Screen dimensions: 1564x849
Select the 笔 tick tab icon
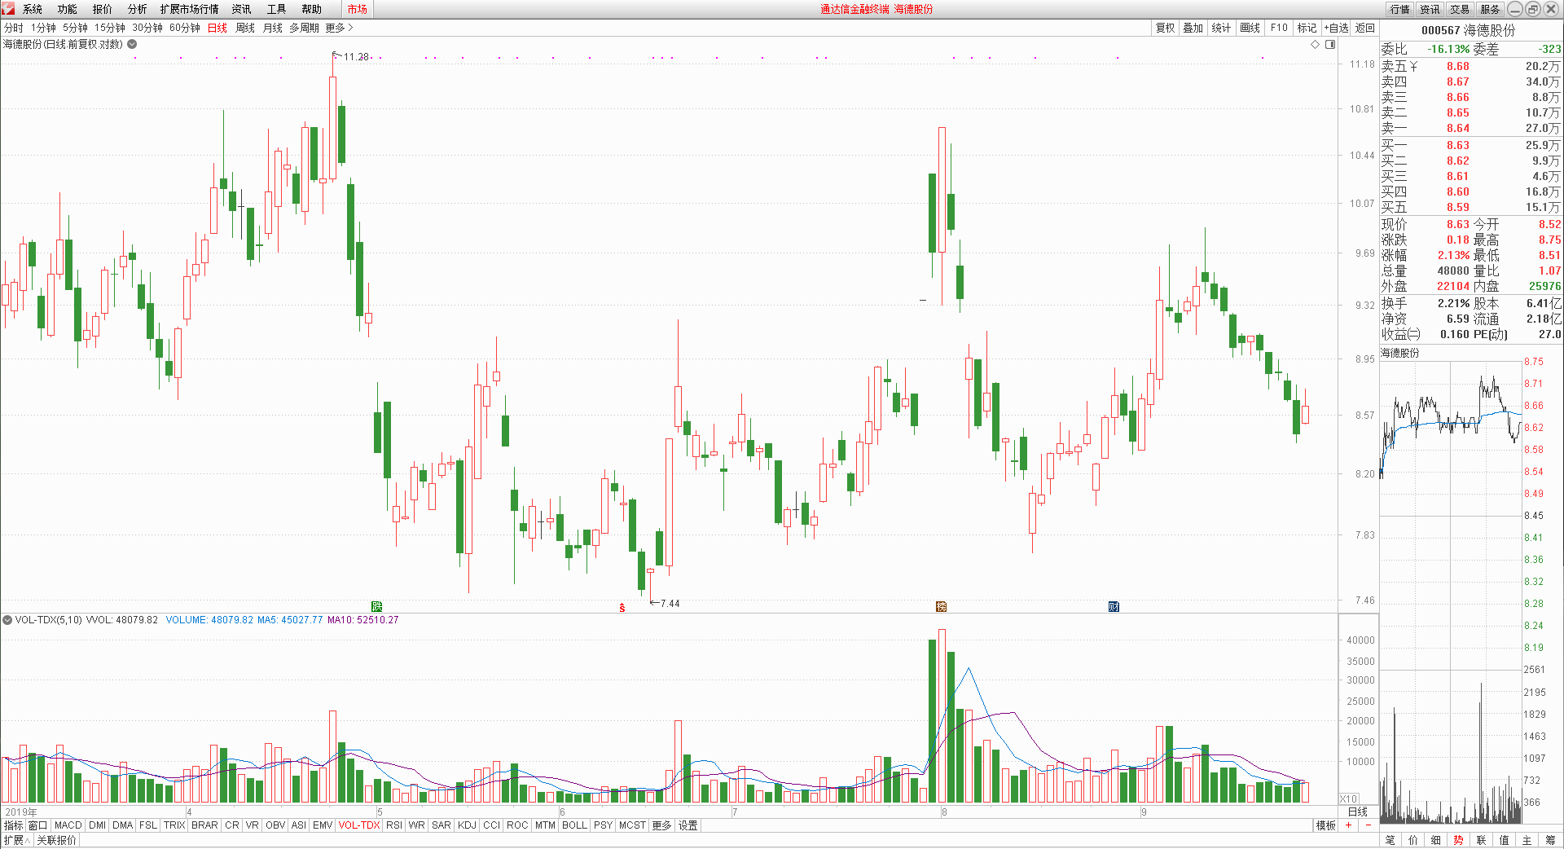pyautogui.click(x=1390, y=840)
